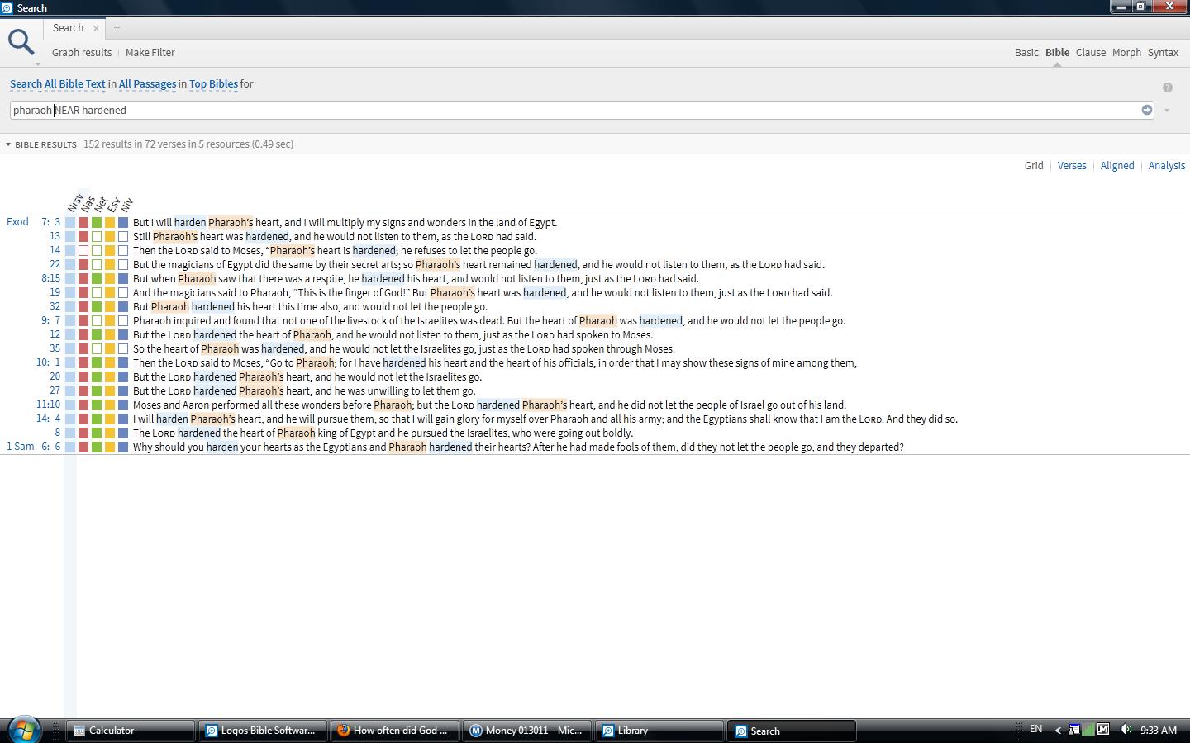Open the Exod 8:15 reference
1190x743 pixels.
[50, 278]
